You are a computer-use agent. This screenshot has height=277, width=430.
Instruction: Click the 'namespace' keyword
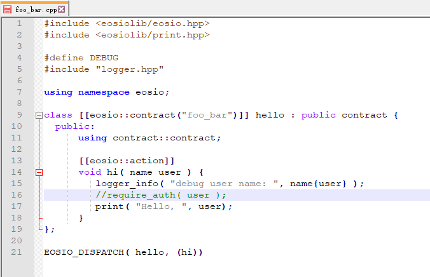[x=104, y=92]
